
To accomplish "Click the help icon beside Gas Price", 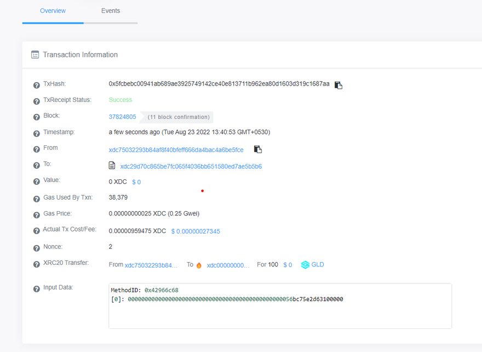I will [x=36, y=214].
